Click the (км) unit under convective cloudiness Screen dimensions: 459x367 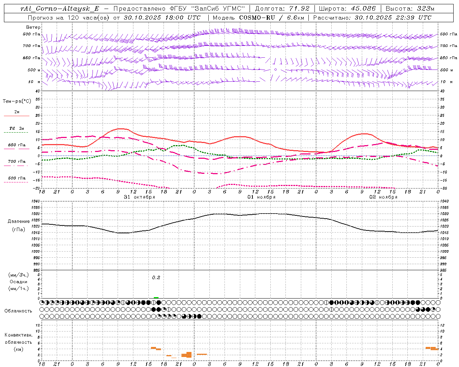pos(18,349)
